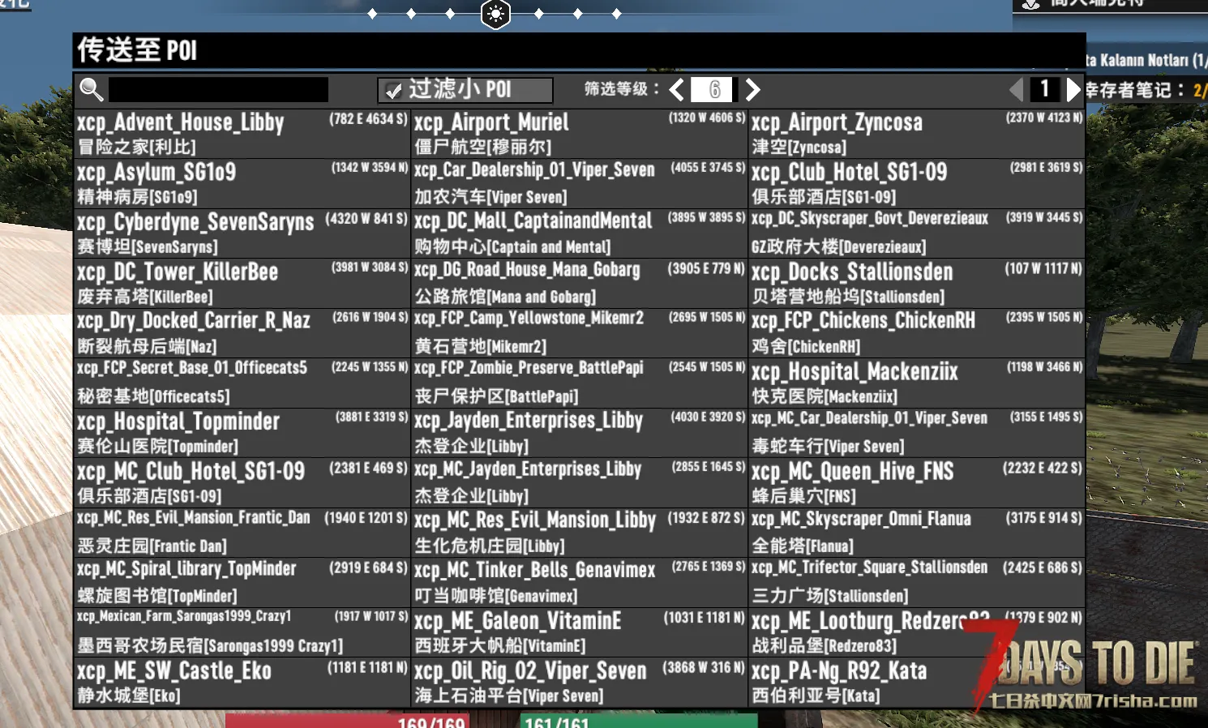Click the magnifying glass search icon

point(92,89)
